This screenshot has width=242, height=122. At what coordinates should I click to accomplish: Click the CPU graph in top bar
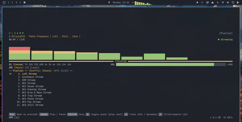144,3
